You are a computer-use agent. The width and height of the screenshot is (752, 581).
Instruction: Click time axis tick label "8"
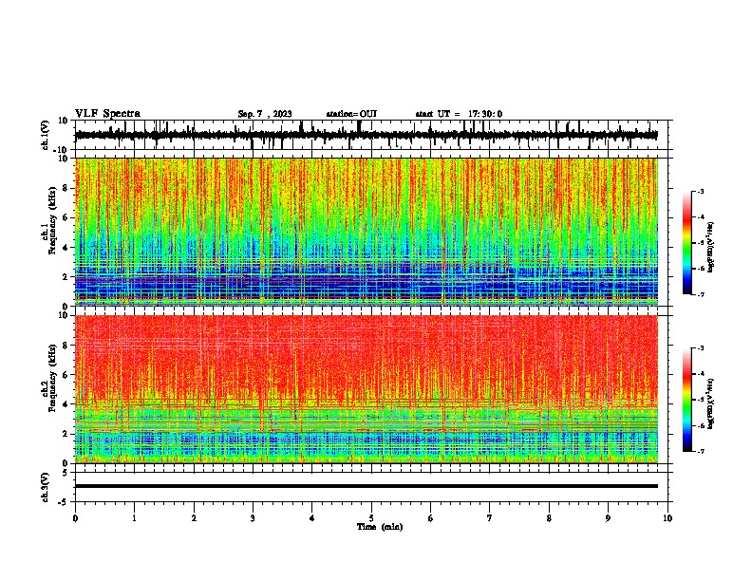point(549,518)
